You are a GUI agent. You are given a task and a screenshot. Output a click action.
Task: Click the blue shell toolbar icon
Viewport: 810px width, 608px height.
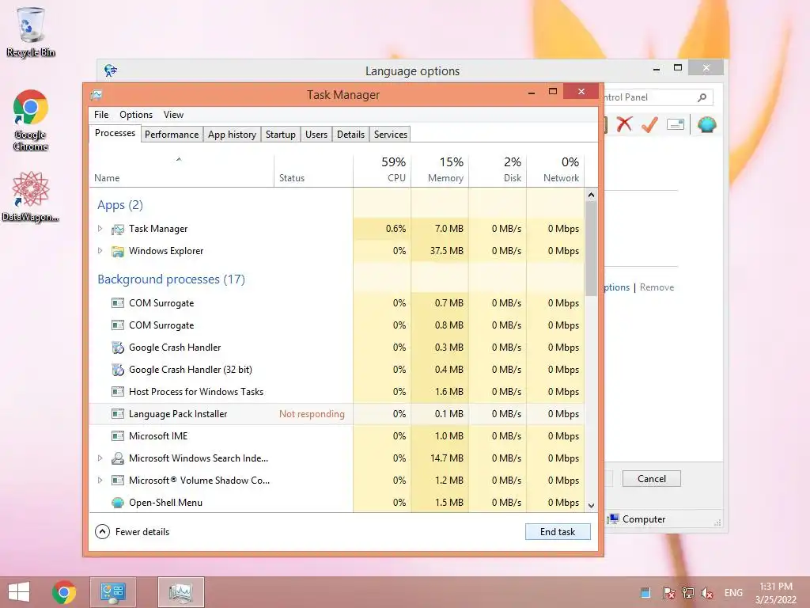click(706, 124)
